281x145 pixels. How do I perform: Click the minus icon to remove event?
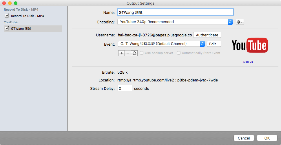[x=128, y=53]
